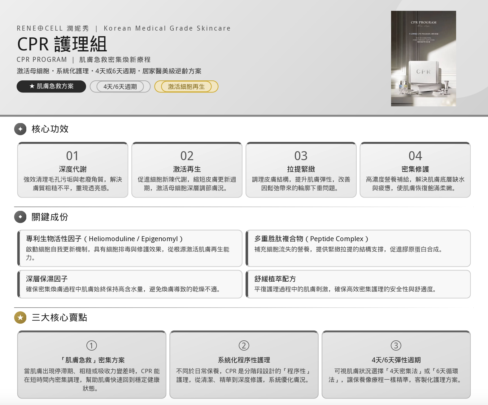Click the 三大核心賣點 gold star icon
Viewport: 488px width, 405px height.
[x=20, y=318]
